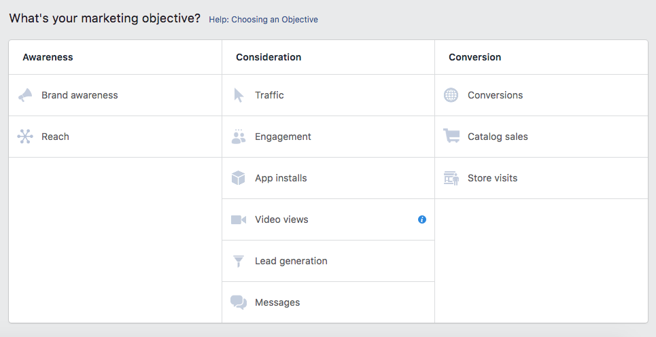
Task: Select the Reach network icon
Action: tap(25, 137)
